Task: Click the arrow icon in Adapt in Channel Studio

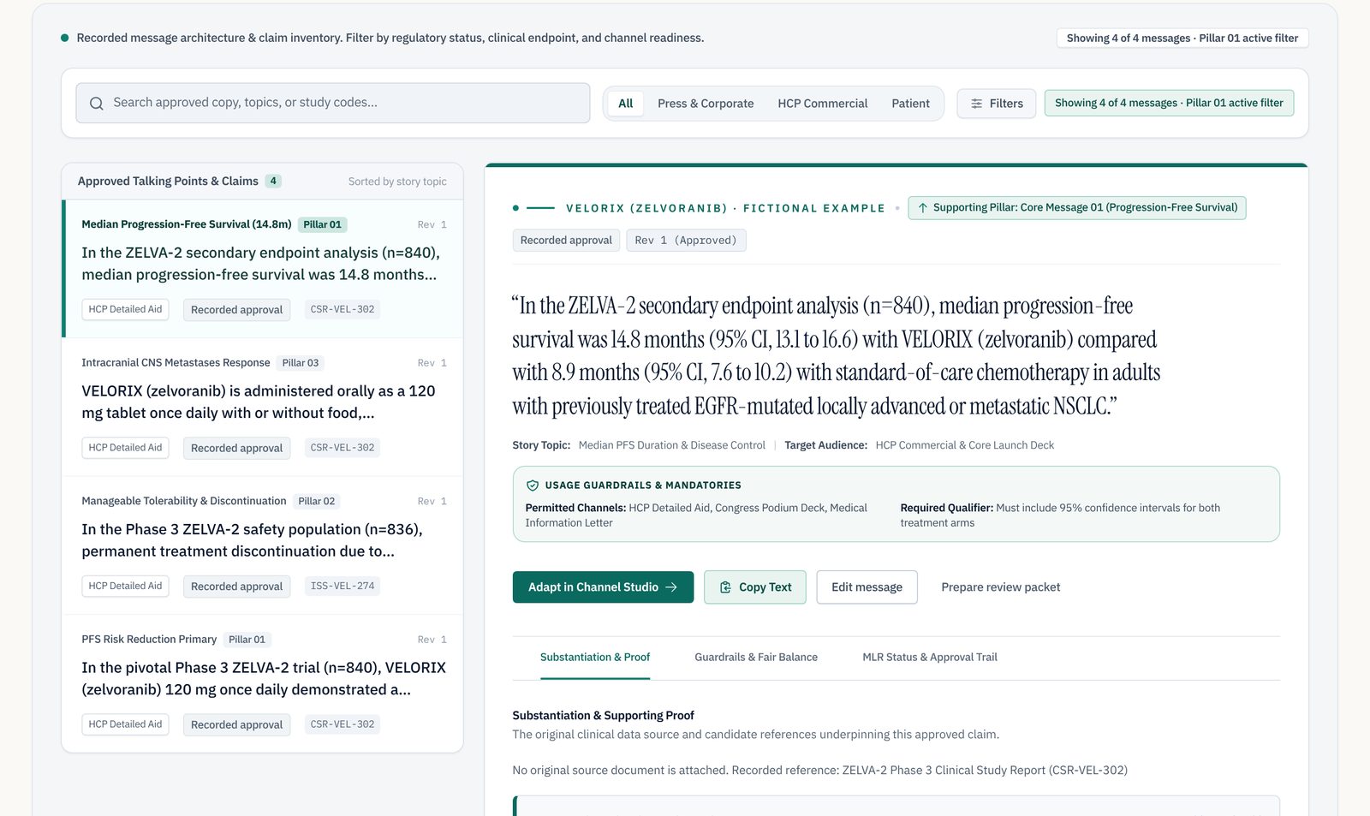Action: click(x=671, y=587)
